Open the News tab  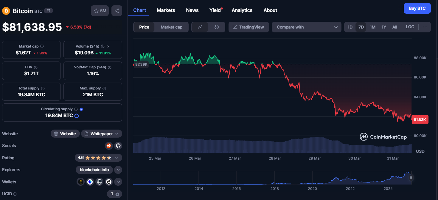[192, 10]
